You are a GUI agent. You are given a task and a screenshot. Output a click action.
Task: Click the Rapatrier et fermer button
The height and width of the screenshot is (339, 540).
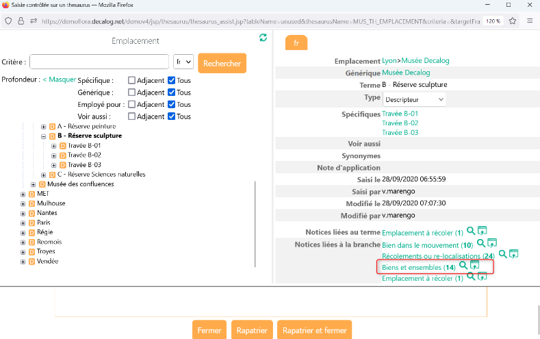pyautogui.click(x=314, y=330)
